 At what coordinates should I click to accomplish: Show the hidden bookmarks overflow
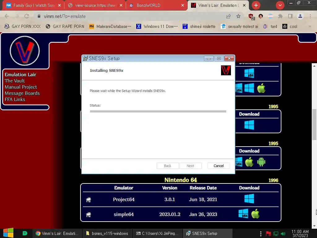pyautogui.click(x=310, y=27)
